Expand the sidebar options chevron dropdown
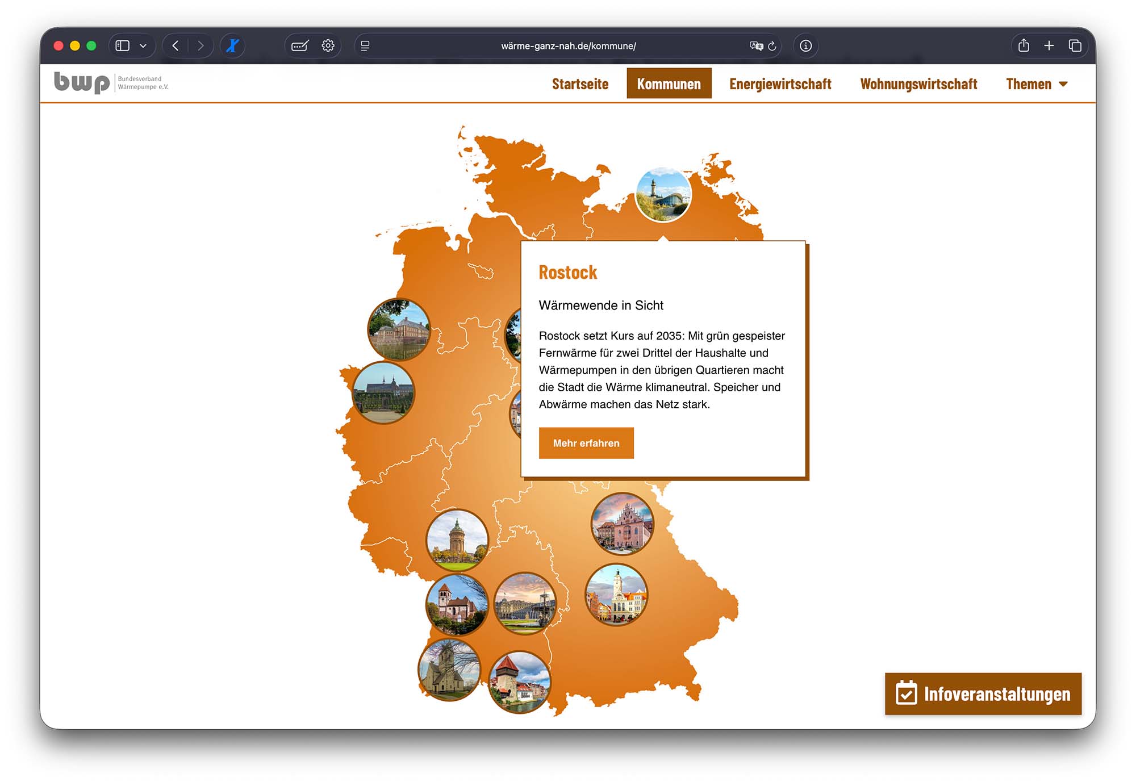 click(143, 46)
